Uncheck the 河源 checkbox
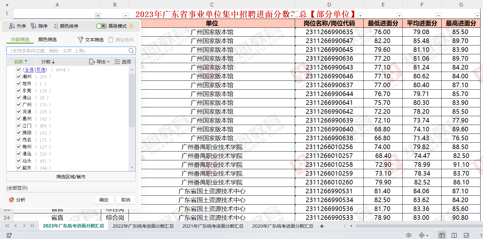 coord(19,112)
